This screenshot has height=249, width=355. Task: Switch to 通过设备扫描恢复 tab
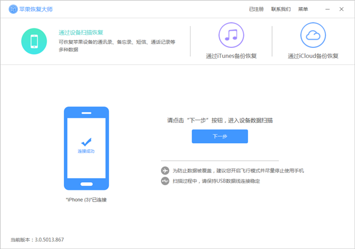tap(81, 33)
